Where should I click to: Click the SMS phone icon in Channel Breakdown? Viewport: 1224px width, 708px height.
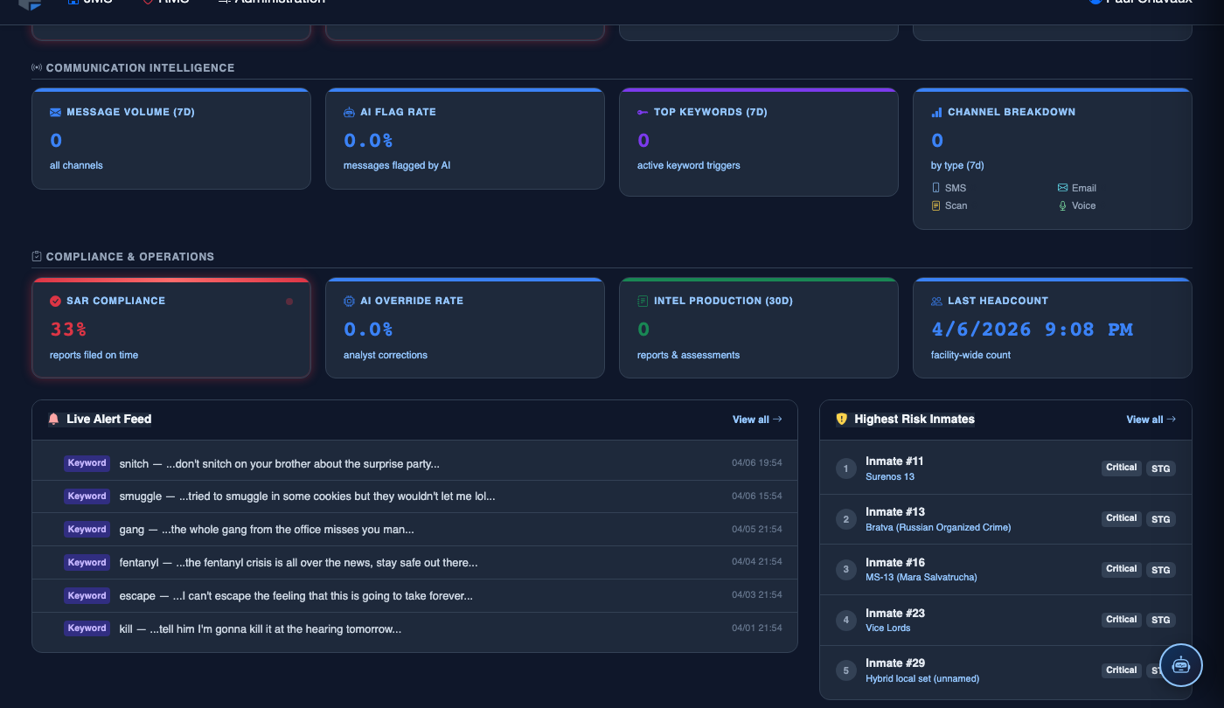935,188
